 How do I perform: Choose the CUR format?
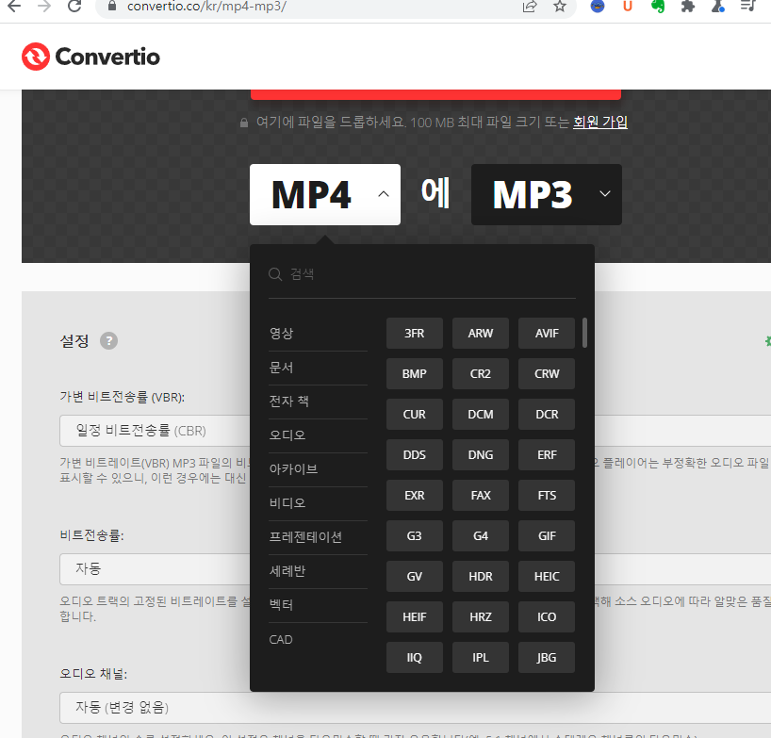pyautogui.click(x=415, y=415)
